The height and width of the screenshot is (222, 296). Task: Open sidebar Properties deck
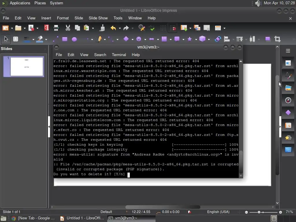[x=288, y=63]
